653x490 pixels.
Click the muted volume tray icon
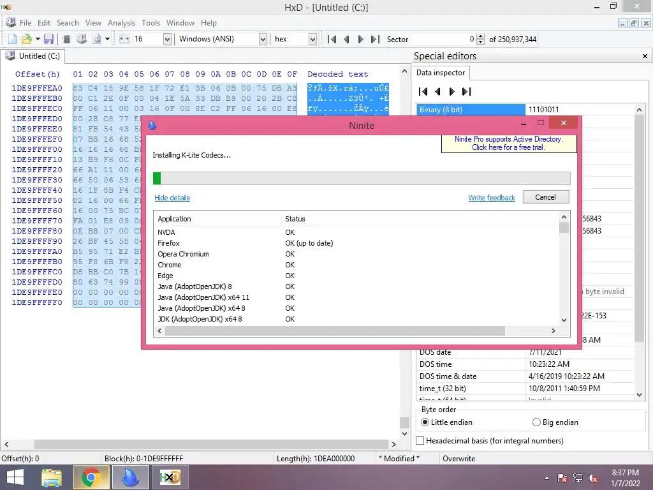[x=593, y=478]
